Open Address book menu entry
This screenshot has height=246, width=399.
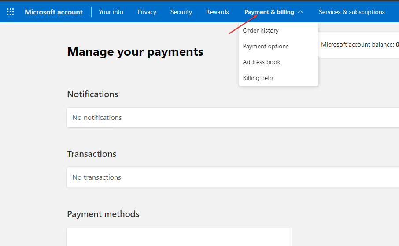pyautogui.click(x=279, y=62)
